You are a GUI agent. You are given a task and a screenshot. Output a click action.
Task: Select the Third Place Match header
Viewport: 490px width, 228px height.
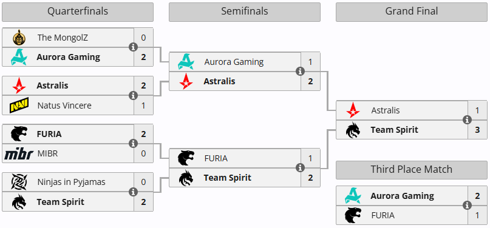[411, 170]
